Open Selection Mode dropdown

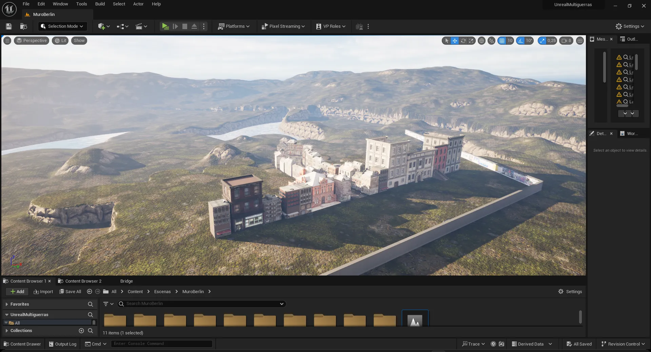coord(62,26)
